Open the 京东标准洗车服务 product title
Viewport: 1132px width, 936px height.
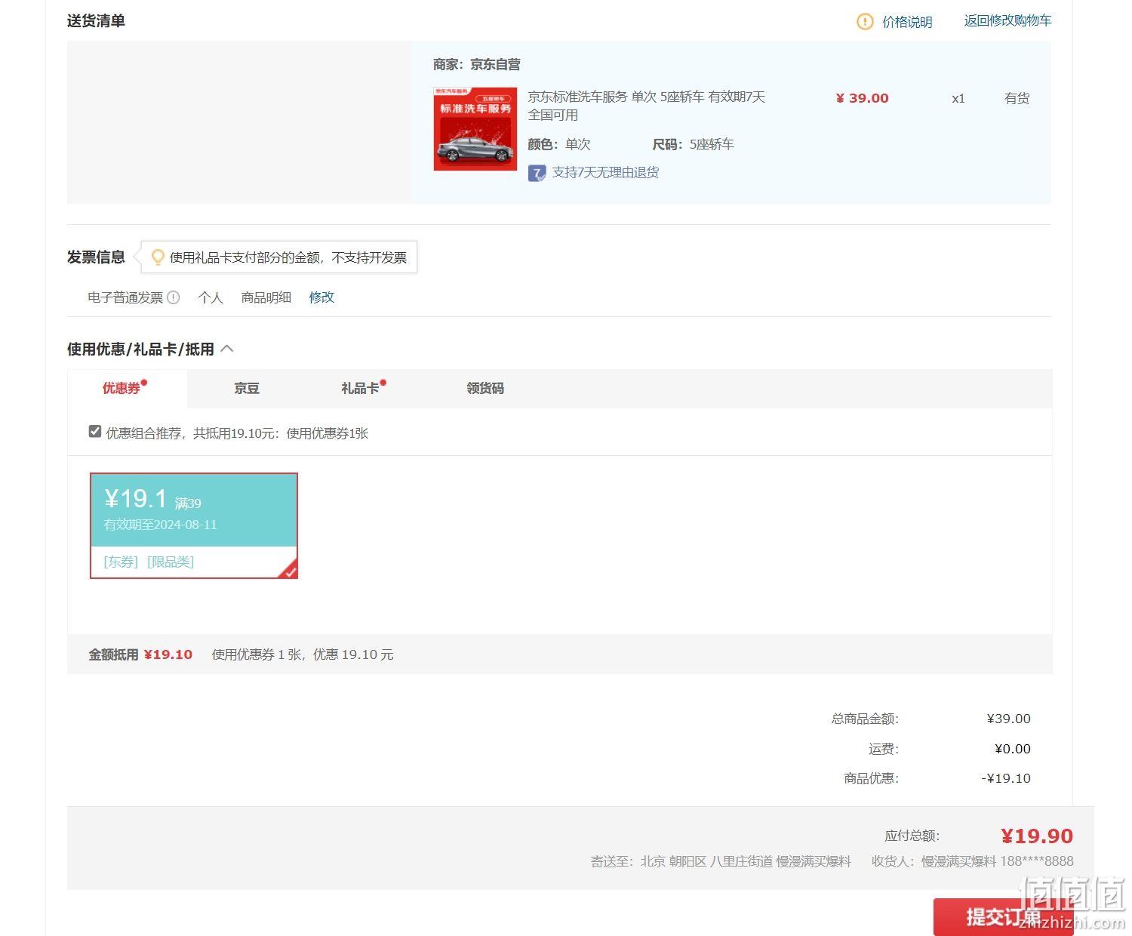pyautogui.click(x=646, y=106)
